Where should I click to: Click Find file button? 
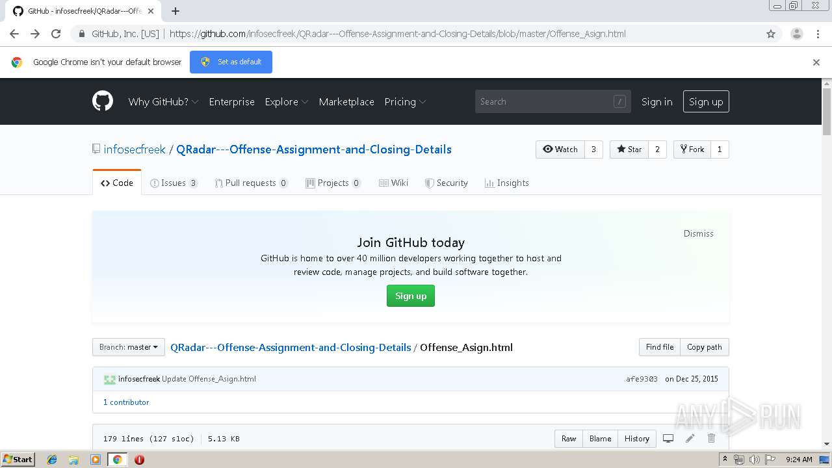click(x=660, y=347)
